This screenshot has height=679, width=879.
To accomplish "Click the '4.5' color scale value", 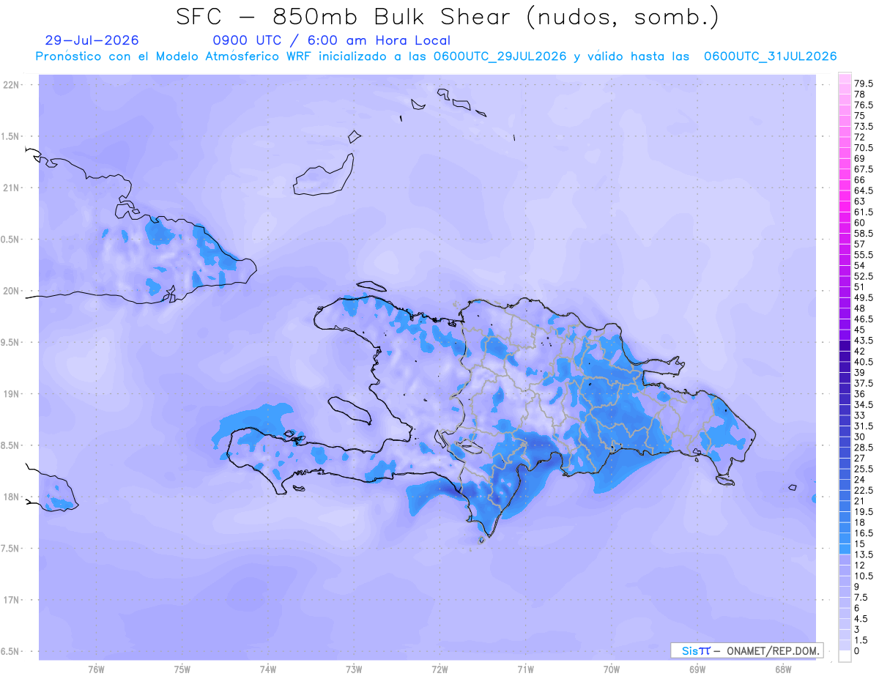I will (x=861, y=619).
